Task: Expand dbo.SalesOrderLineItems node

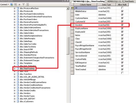Action: click(15, 28)
